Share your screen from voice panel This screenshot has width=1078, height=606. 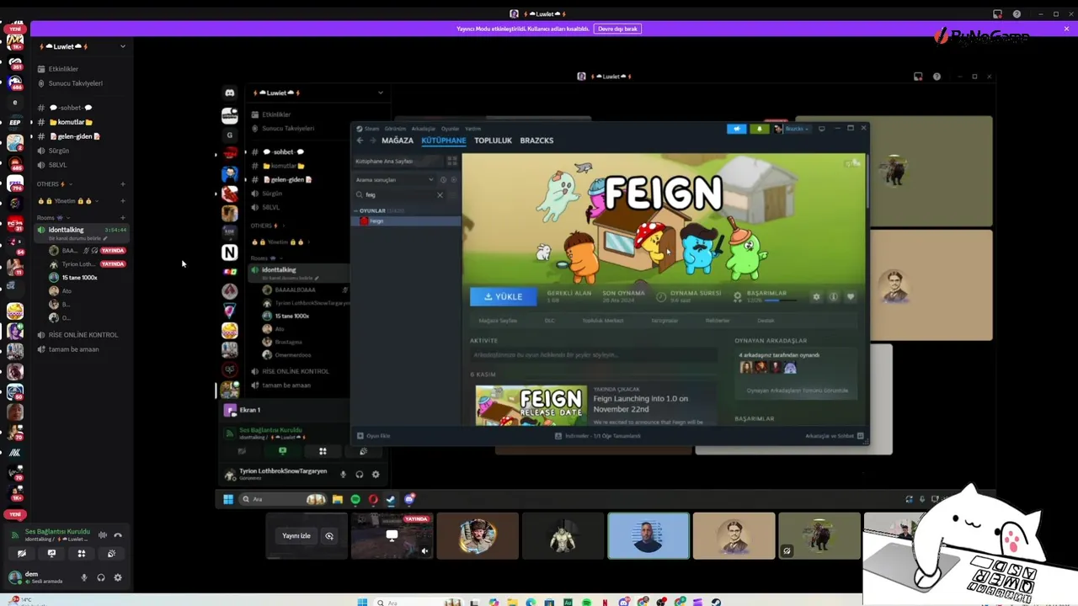click(51, 554)
